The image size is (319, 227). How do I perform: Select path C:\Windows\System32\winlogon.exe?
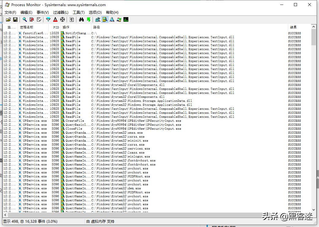[121, 157]
